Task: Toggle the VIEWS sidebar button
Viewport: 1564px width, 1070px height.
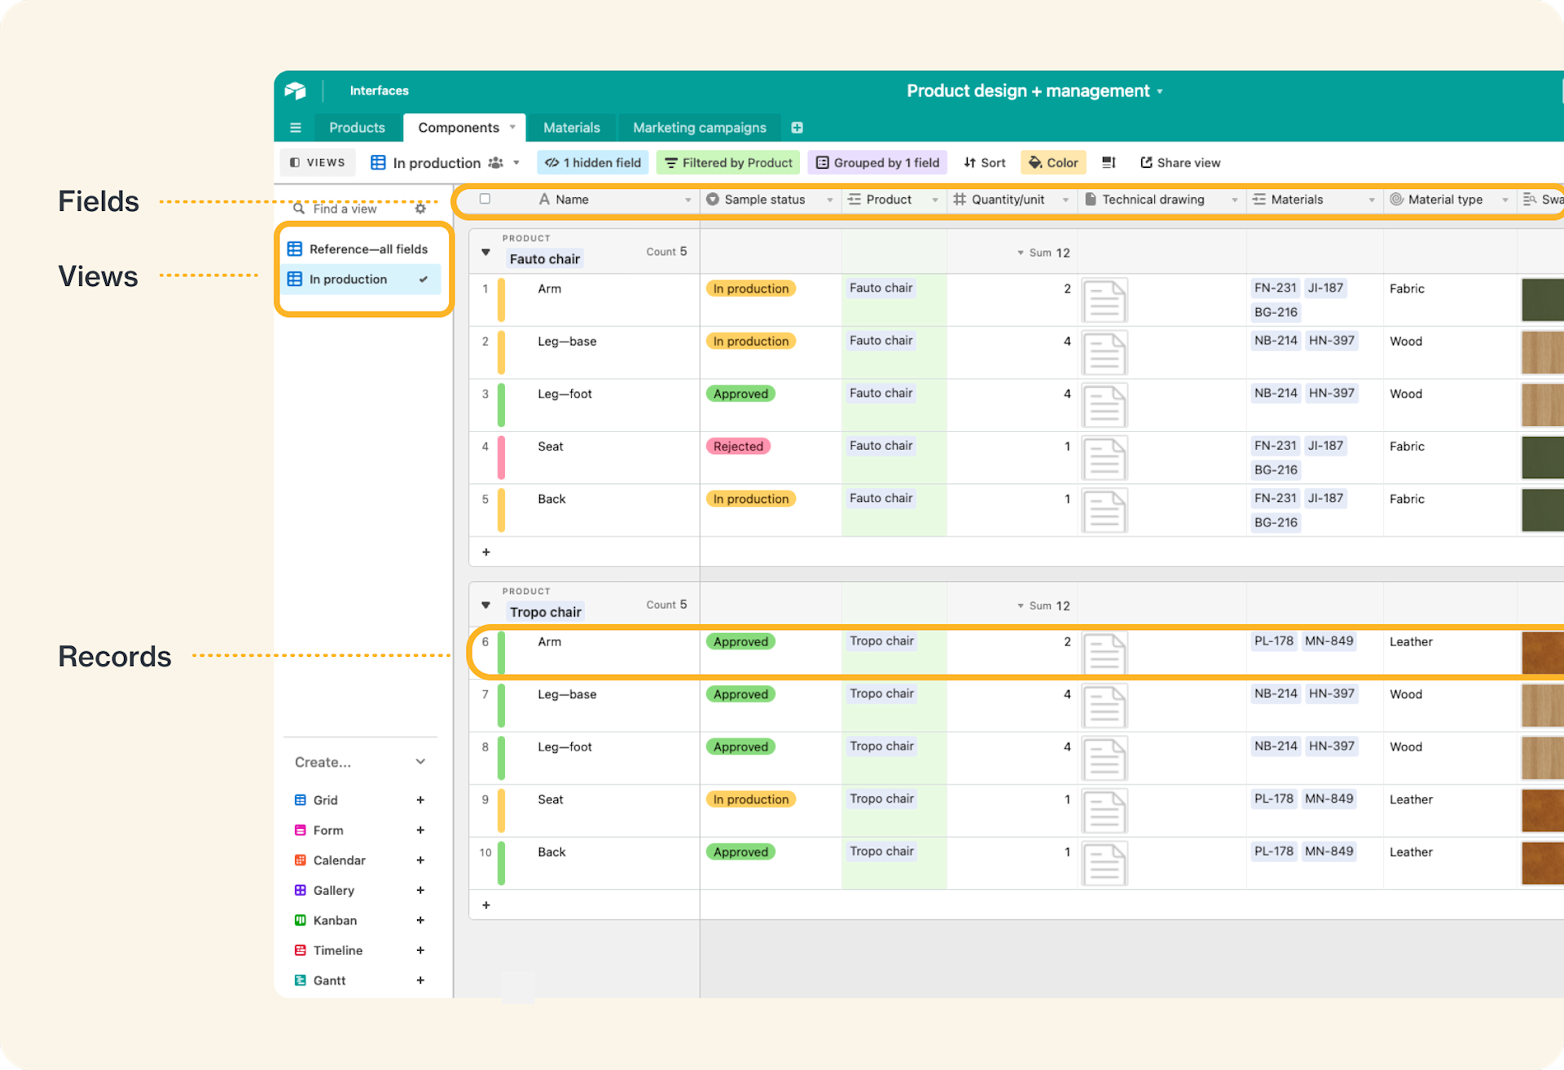Action: tap(317, 162)
